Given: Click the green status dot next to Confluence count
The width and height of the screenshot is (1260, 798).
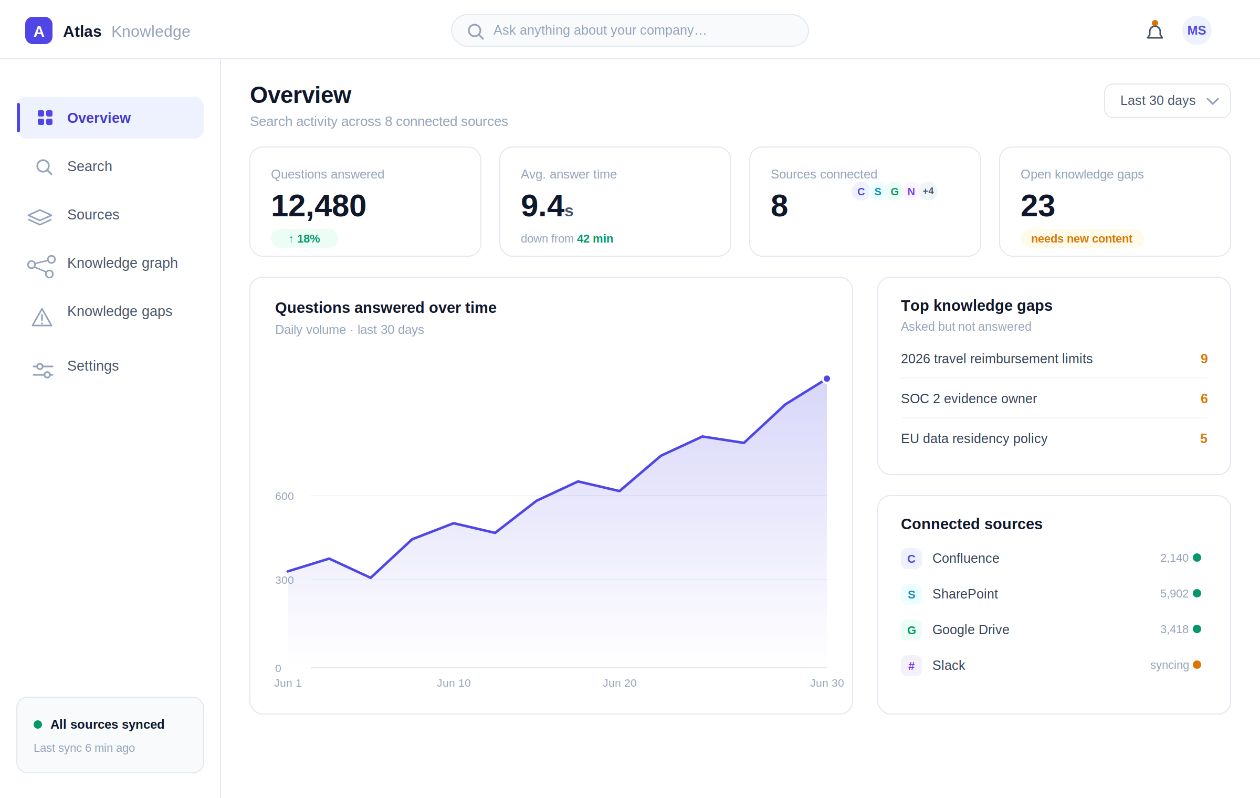Looking at the screenshot, I should point(1197,558).
